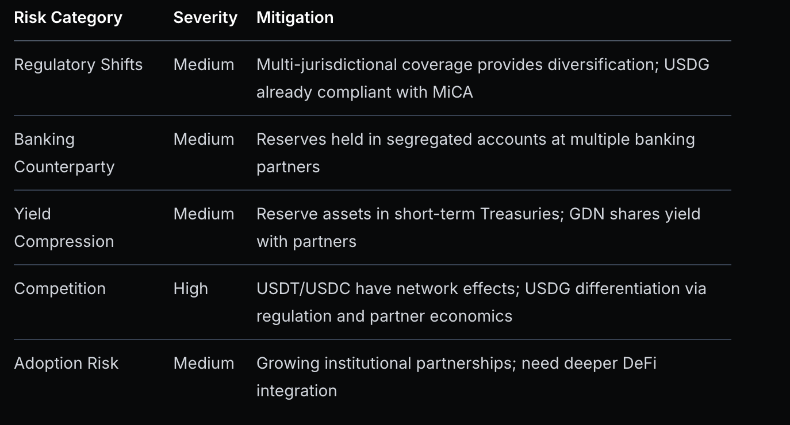
Task: Click the Competition risk category cell
Action: [x=60, y=288]
